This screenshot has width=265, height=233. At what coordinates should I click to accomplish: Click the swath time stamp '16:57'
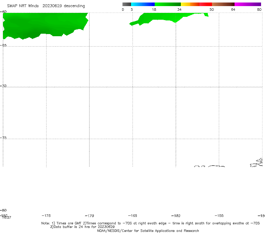[7, 218]
